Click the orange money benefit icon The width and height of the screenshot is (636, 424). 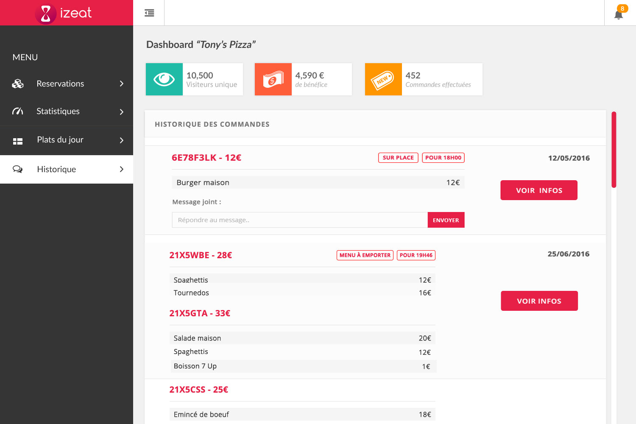273,79
